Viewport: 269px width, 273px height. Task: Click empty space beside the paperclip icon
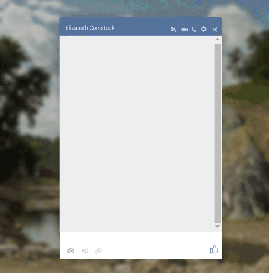click(x=154, y=251)
